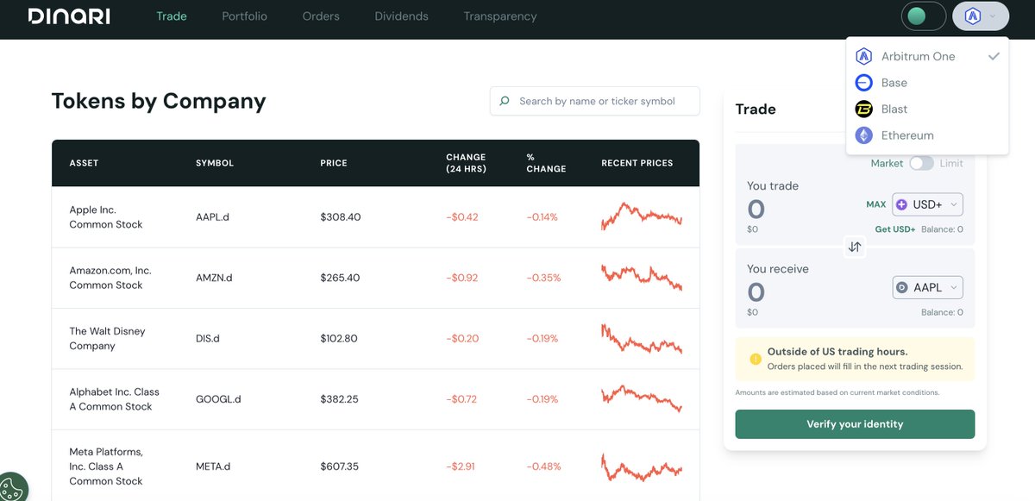Viewport: 1035px width, 501px height.
Task: Click the $382.25 price cell
Action: click(339, 399)
